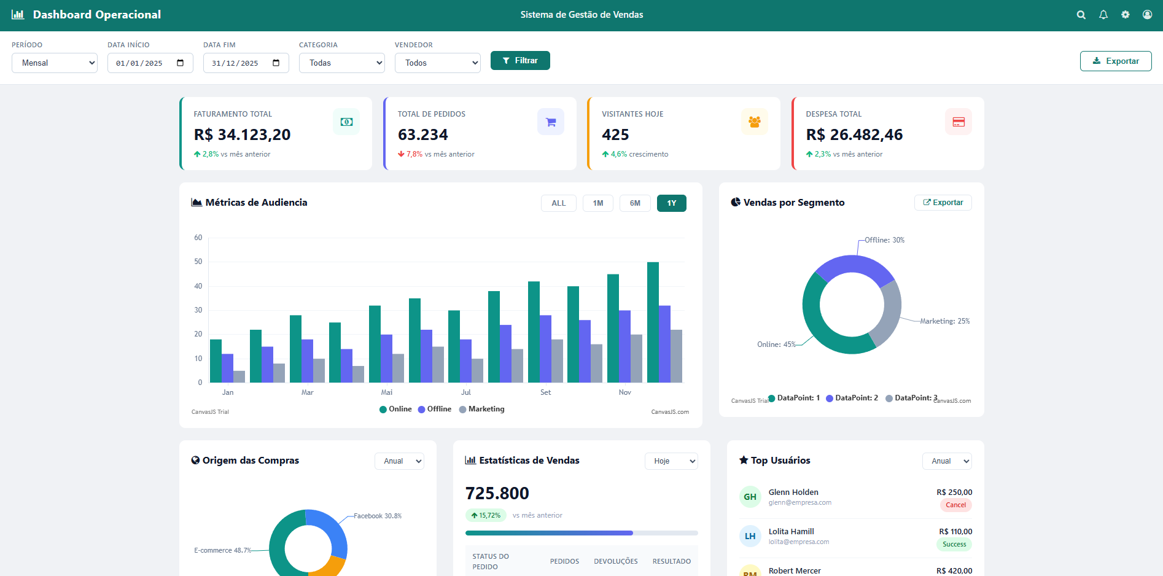The image size is (1163, 576).
Task: Open notifications bell in the header
Action: point(1103,15)
